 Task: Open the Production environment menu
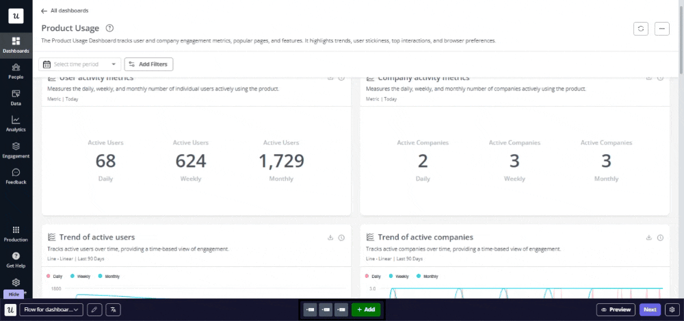pos(16,233)
